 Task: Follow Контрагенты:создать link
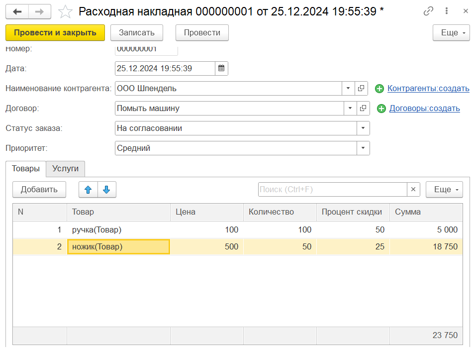pos(428,89)
